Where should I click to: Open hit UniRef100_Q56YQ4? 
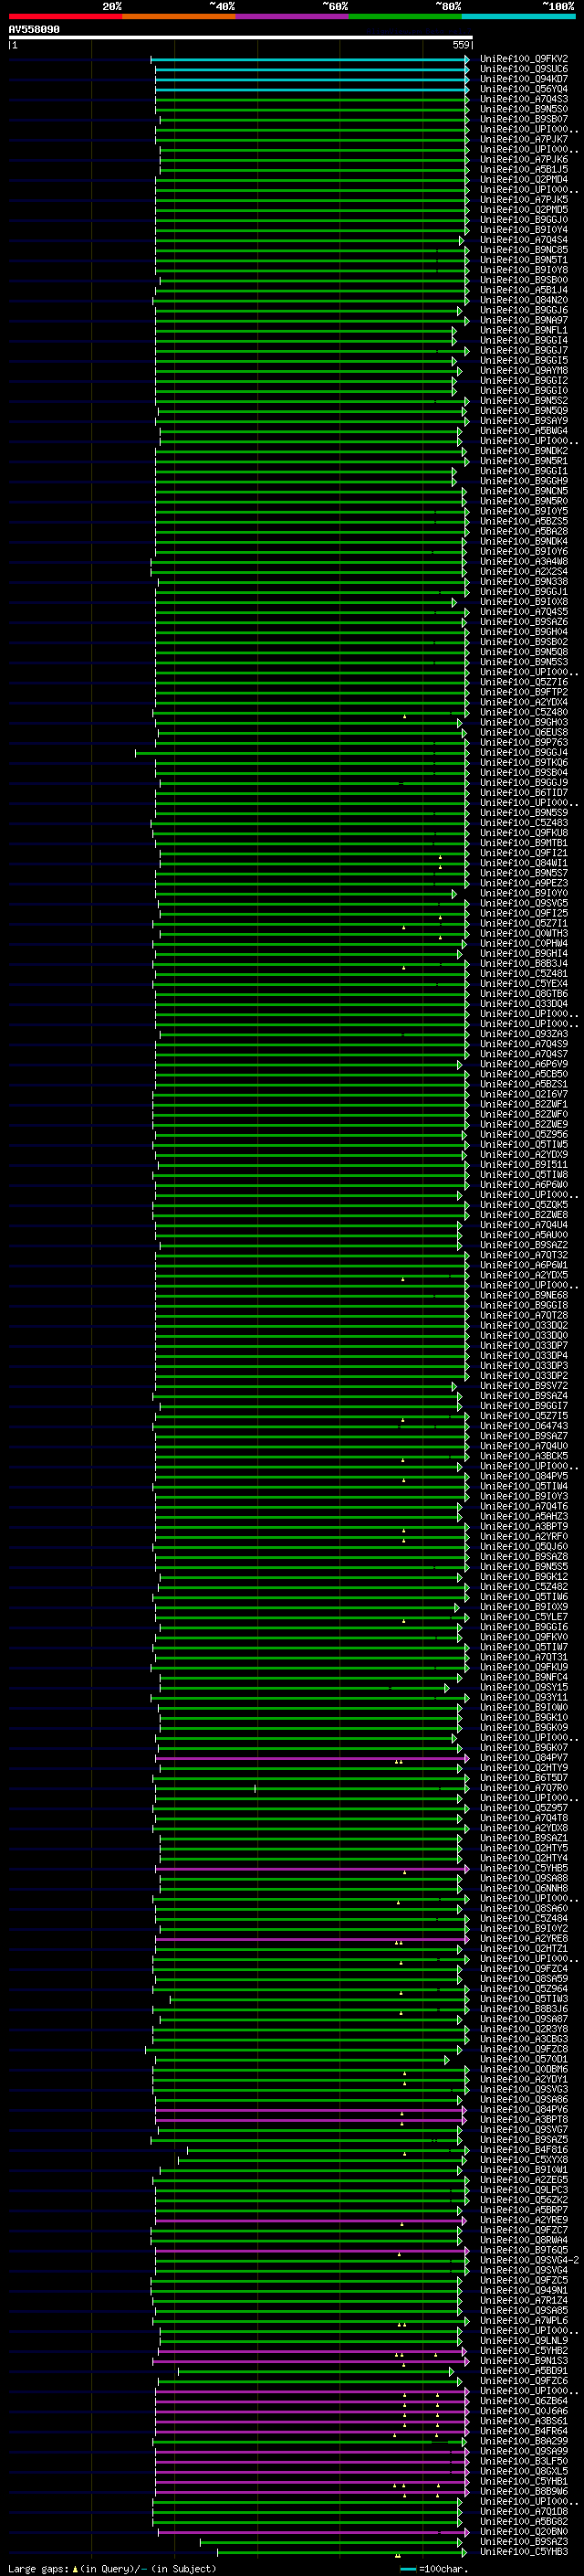(x=524, y=89)
